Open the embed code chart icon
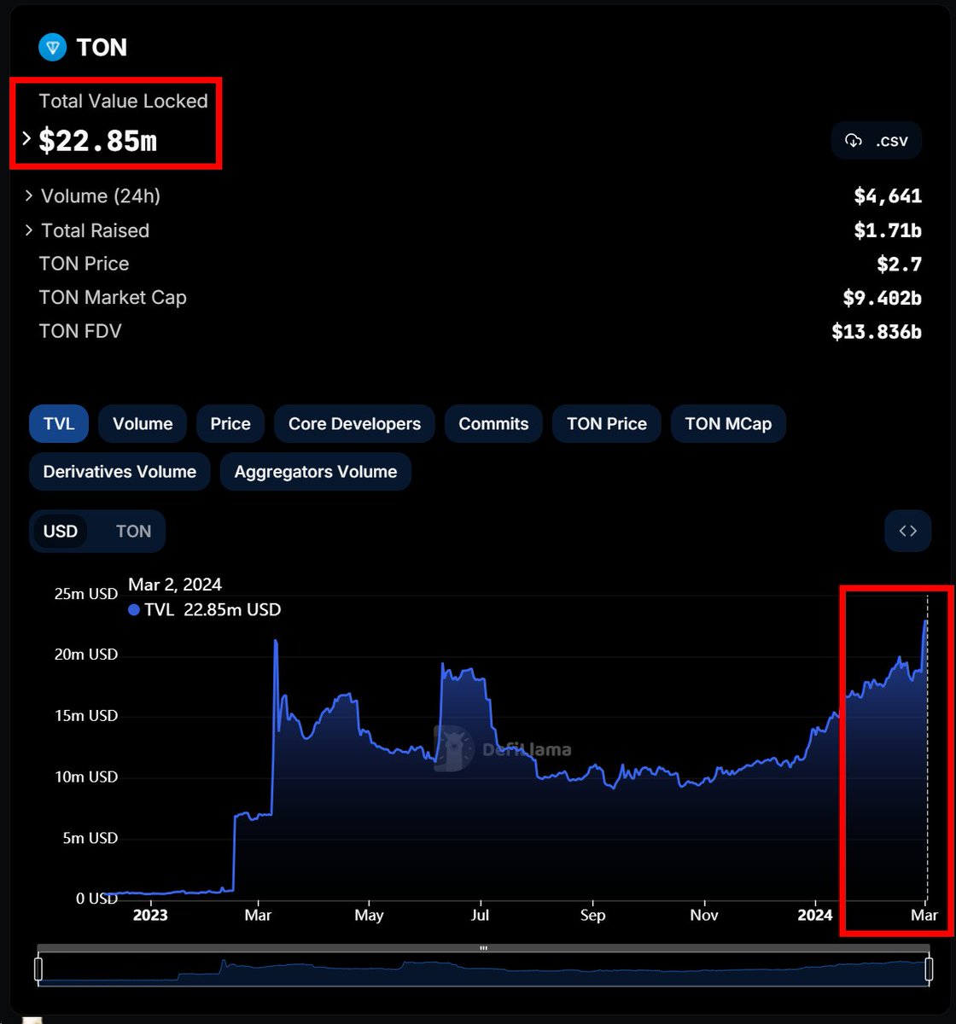 tap(907, 531)
